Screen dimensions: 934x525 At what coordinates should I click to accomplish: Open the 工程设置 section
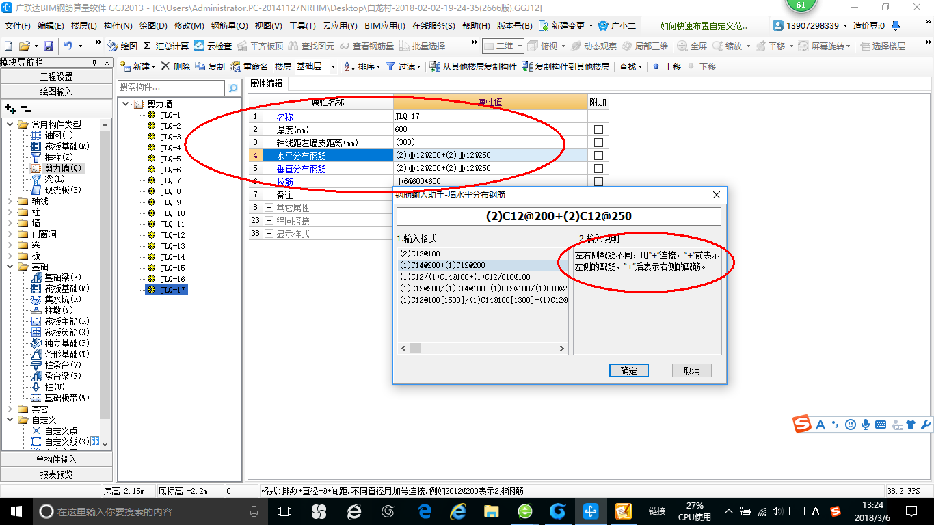tap(56, 77)
